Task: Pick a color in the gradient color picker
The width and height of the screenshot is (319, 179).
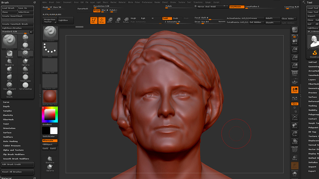Action: [x=50, y=115]
